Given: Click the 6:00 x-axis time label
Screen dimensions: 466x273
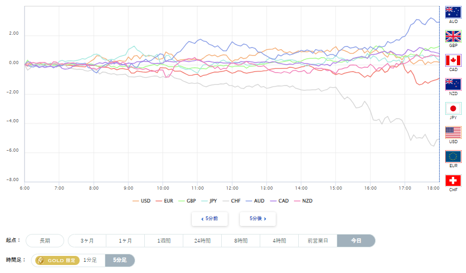Looking at the screenshot, I should coord(25,188).
